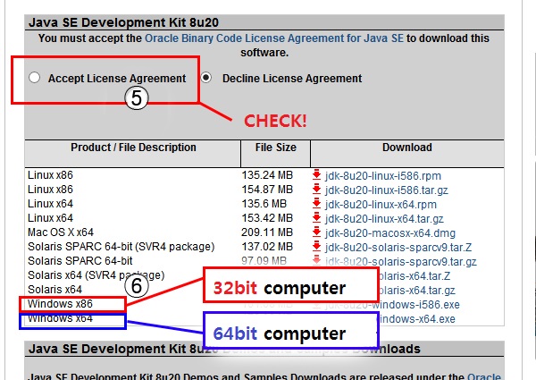Click the Windows x86 row label
536x380 pixels.
click(60, 304)
